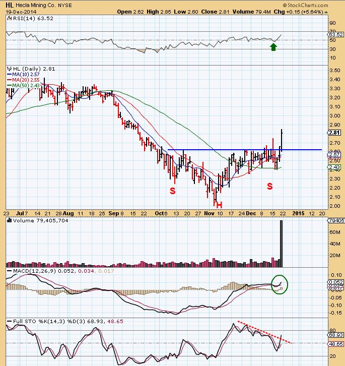This screenshot has height=366, width=345.
Task: Click the 20M volume axis label
Action: [335, 255]
